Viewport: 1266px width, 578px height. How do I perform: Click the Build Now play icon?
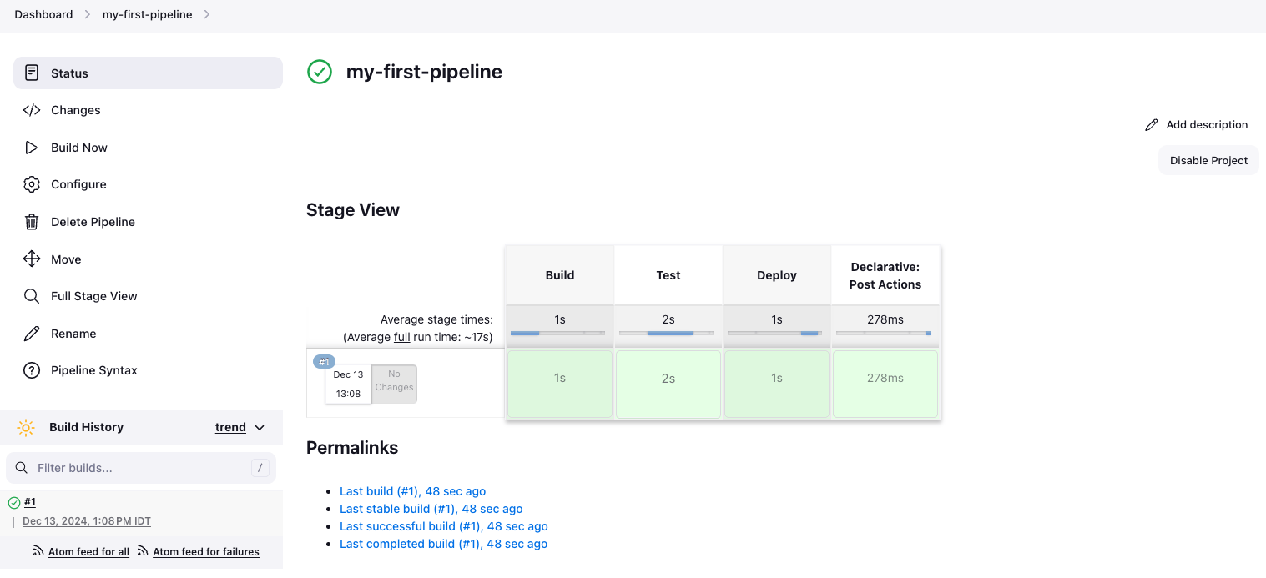coord(32,148)
